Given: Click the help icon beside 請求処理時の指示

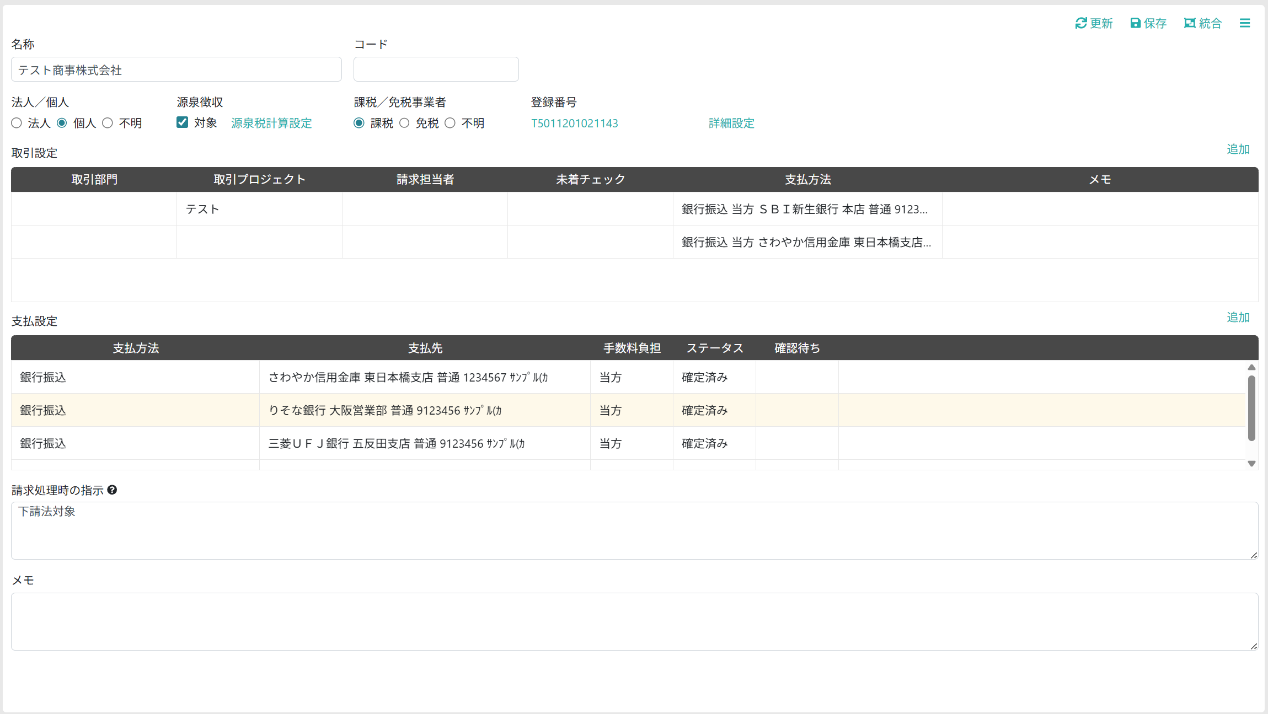Looking at the screenshot, I should pyautogui.click(x=112, y=490).
